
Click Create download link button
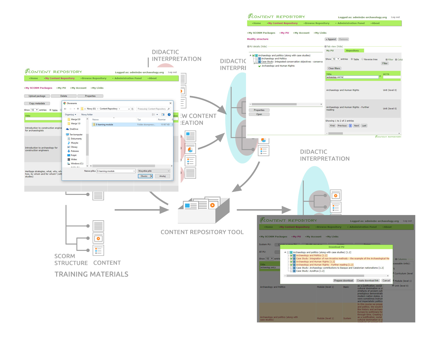(368, 281)
